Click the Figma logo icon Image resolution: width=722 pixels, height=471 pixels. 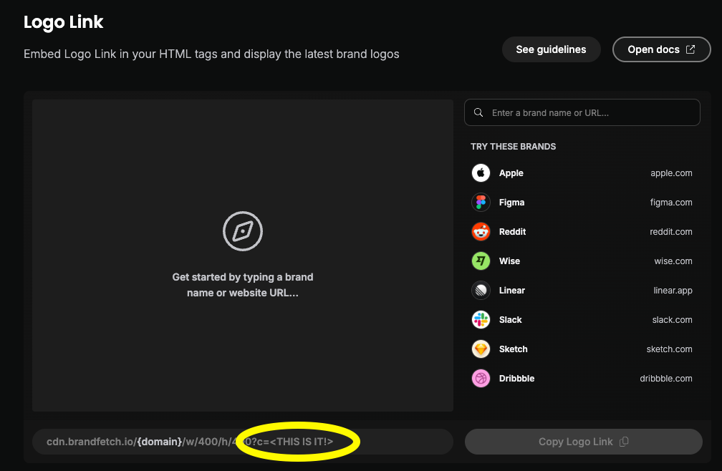coord(481,202)
